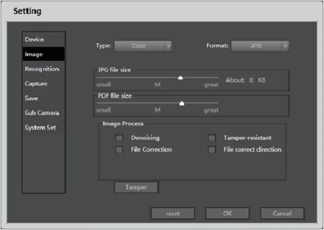The height and width of the screenshot is (230, 324).
Task: Switch to the Recognition tab
Action: point(41,69)
